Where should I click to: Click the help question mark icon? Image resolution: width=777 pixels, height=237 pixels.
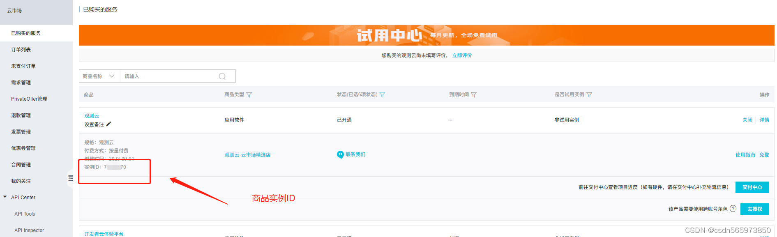pos(733,209)
